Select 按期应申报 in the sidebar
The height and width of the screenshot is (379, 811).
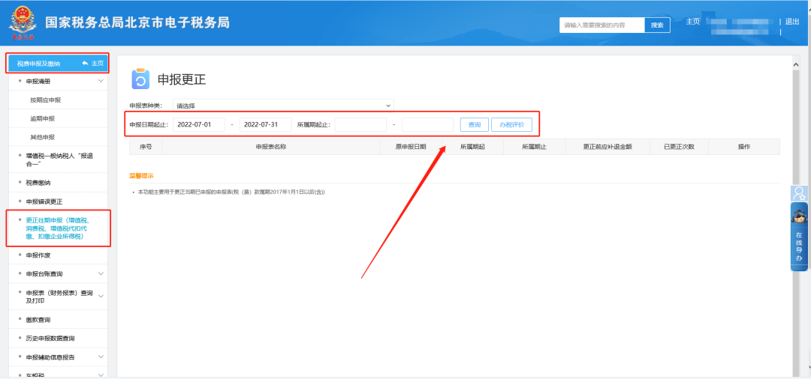(x=46, y=100)
